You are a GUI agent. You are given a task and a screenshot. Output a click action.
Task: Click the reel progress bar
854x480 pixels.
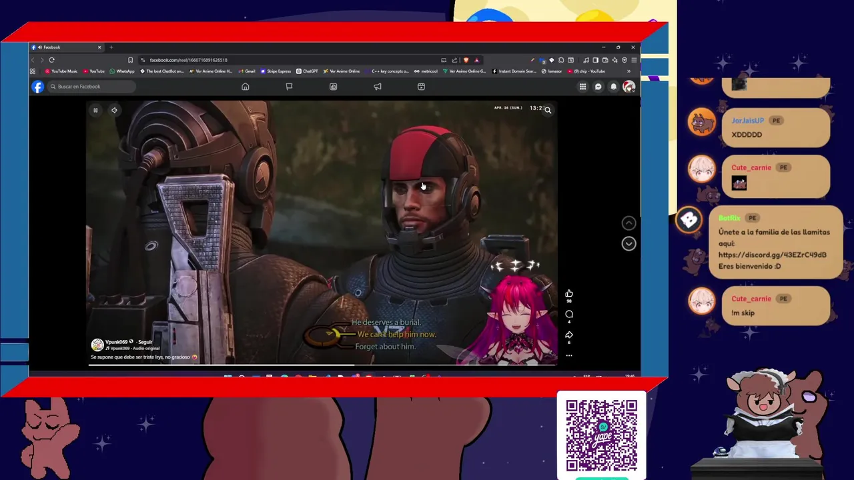[322, 365]
